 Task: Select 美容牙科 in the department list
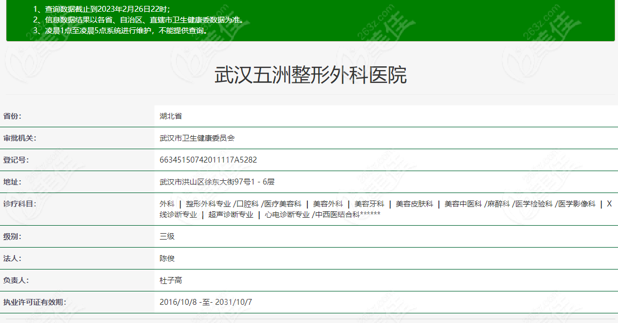pyautogui.click(x=369, y=204)
